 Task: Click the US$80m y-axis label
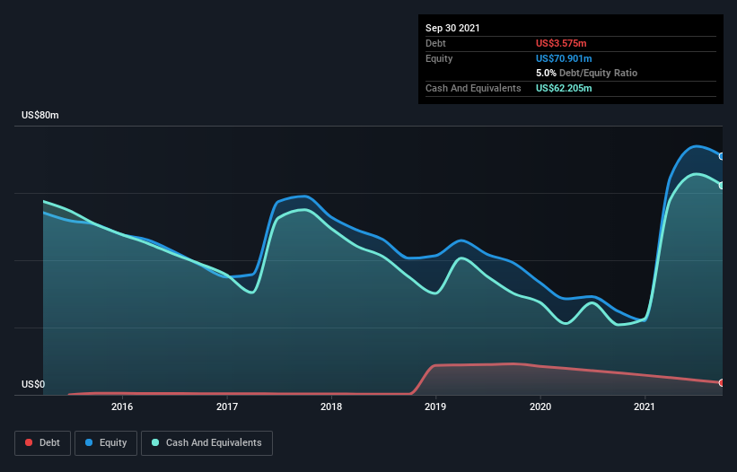pyautogui.click(x=40, y=115)
